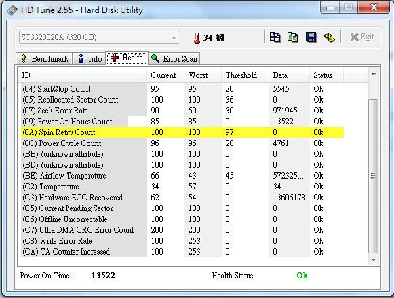
Task: Select the Health tab
Action: tap(127, 58)
